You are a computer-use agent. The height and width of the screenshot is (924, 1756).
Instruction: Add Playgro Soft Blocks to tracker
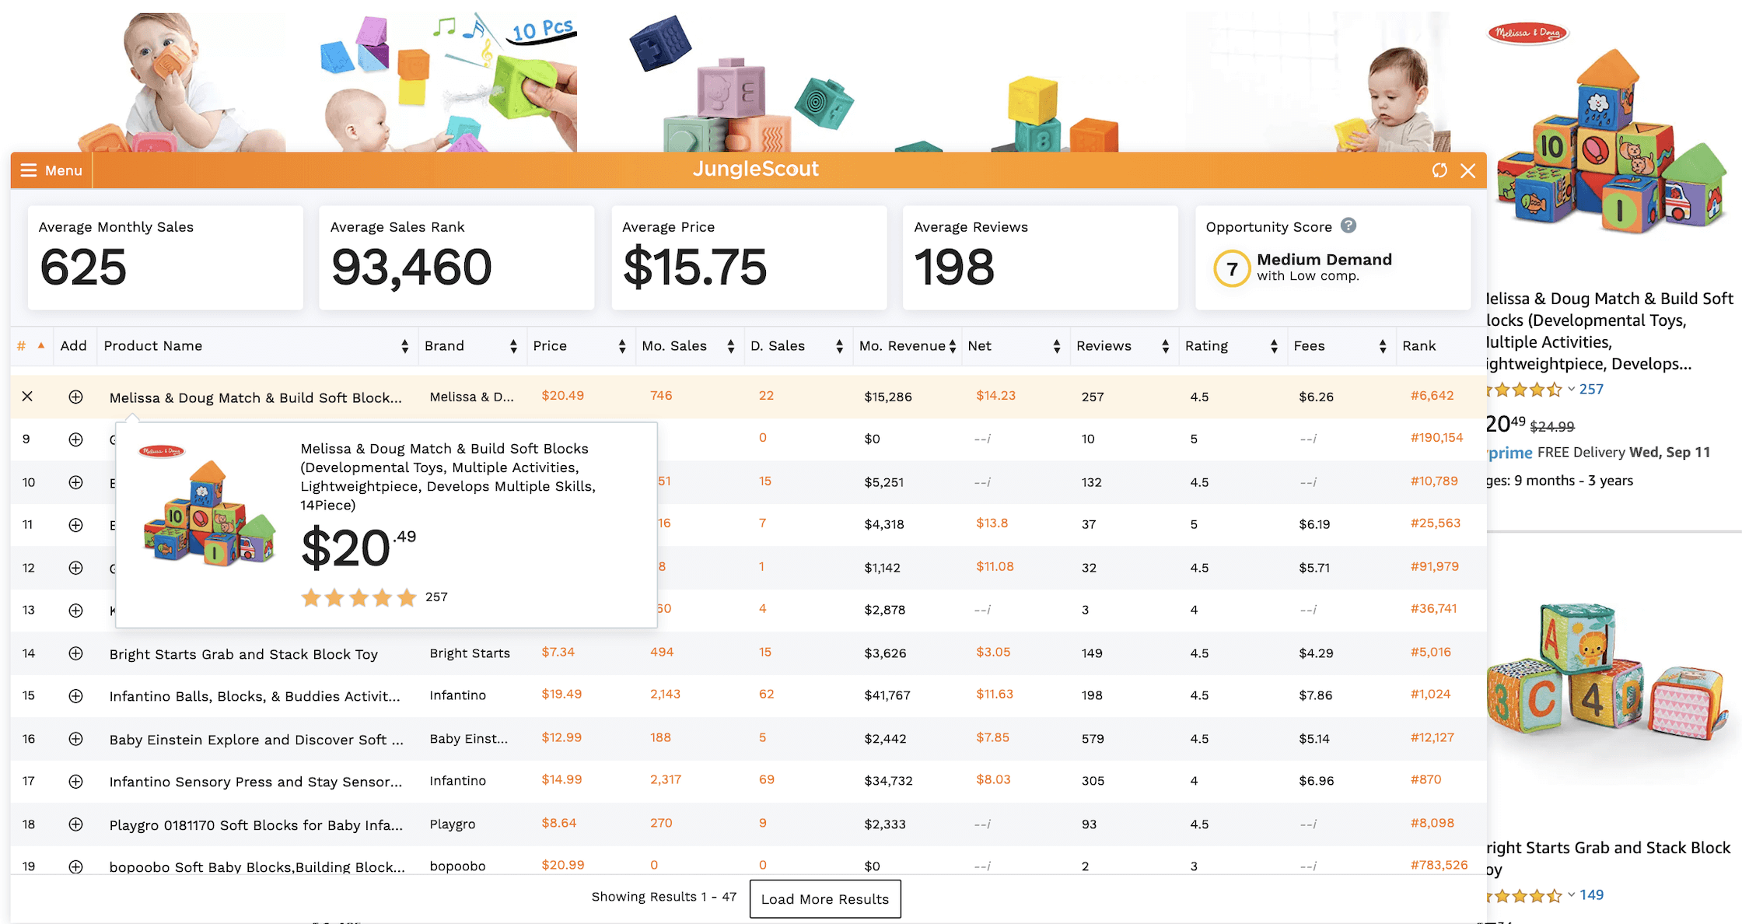[75, 824]
